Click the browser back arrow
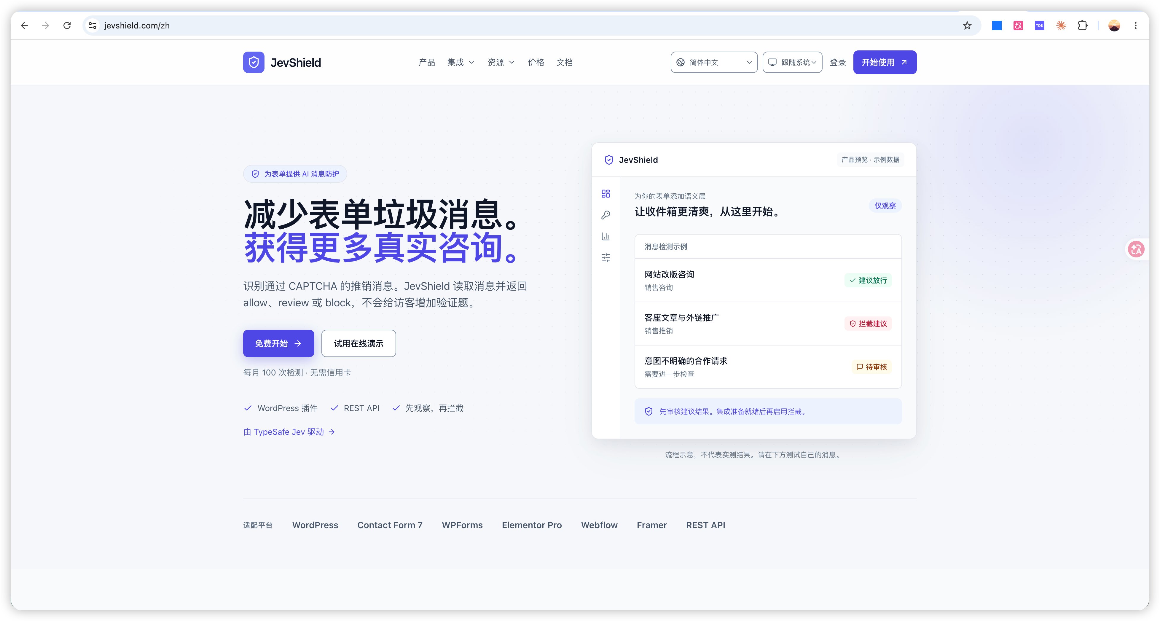 coord(25,26)
